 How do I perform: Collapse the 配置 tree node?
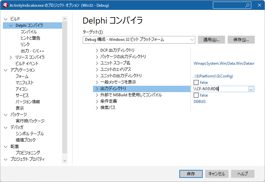point(5,147)
